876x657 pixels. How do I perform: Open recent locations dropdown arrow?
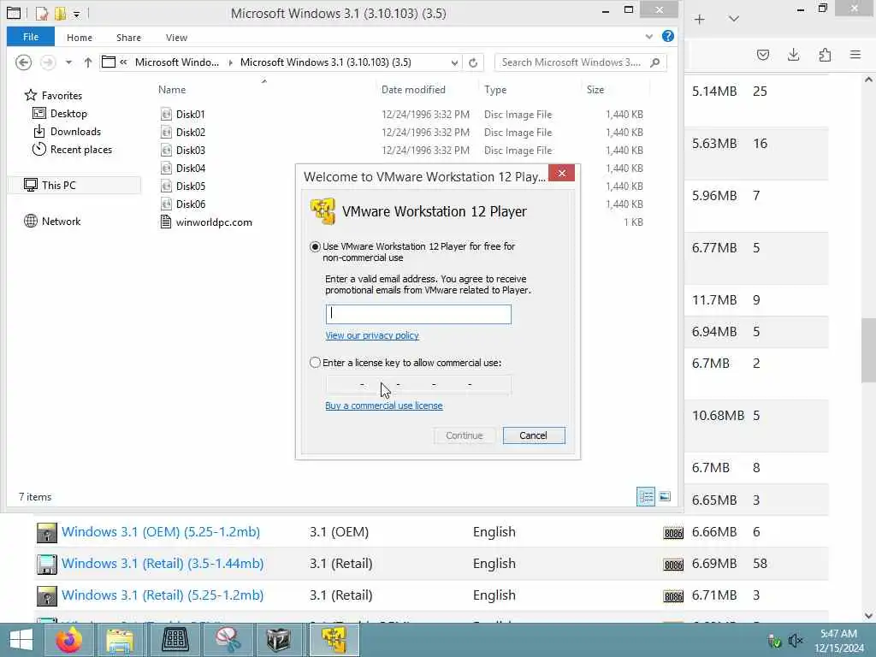[68, 62]
